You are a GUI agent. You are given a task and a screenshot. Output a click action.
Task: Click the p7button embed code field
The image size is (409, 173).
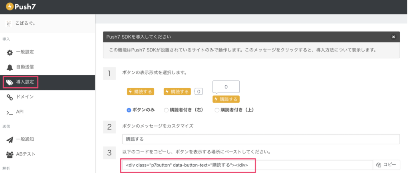coord(248,165)
